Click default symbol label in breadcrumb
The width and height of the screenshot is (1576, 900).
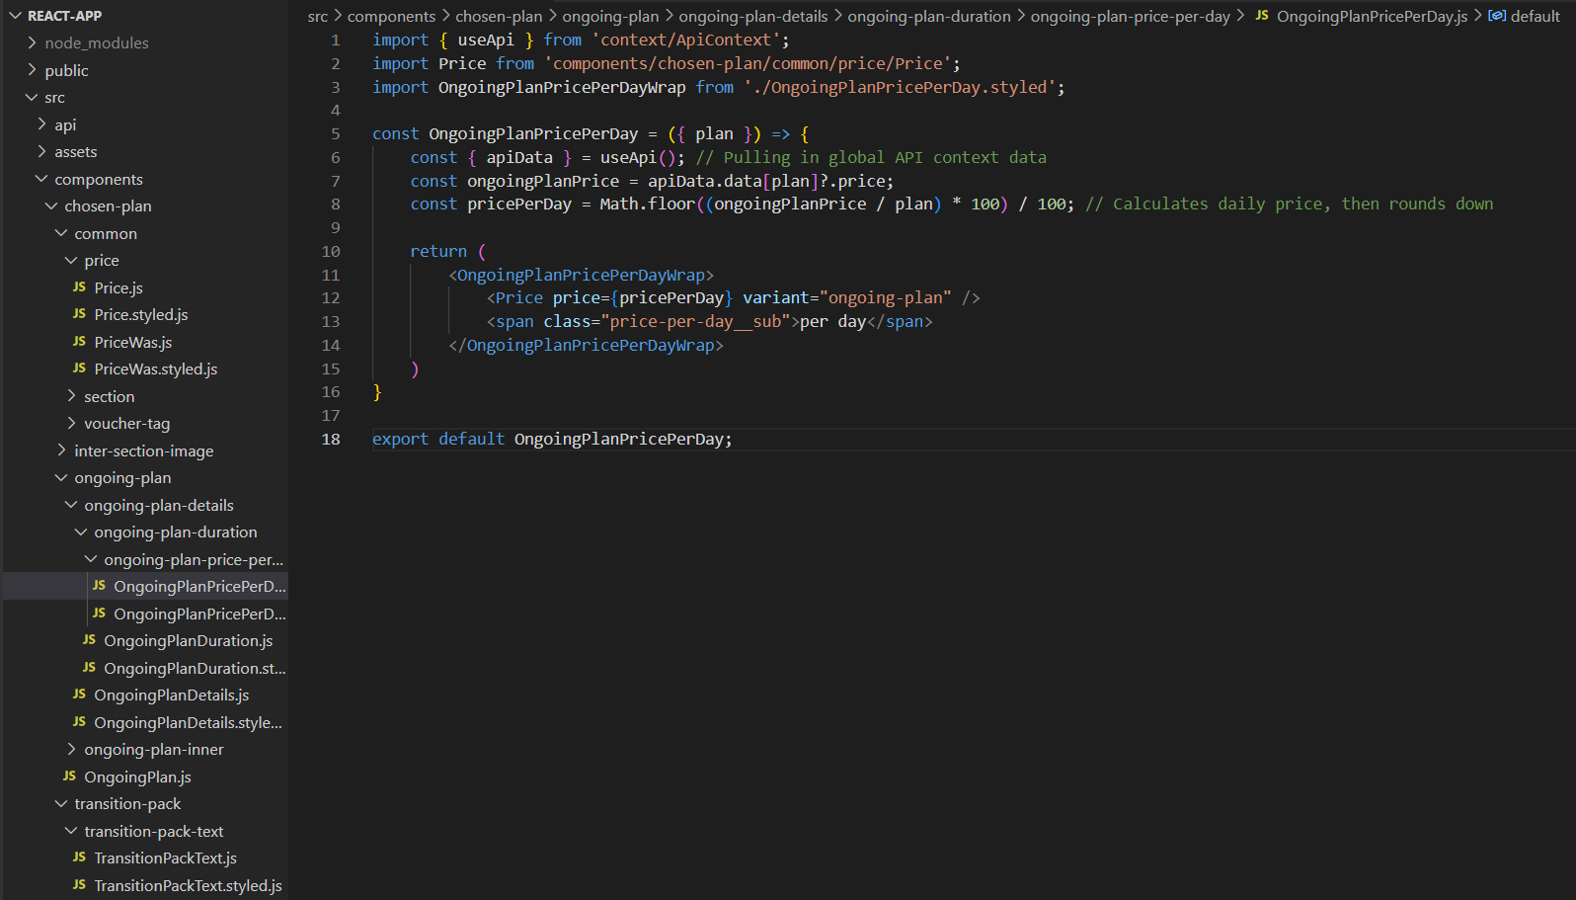[1536, 16]
